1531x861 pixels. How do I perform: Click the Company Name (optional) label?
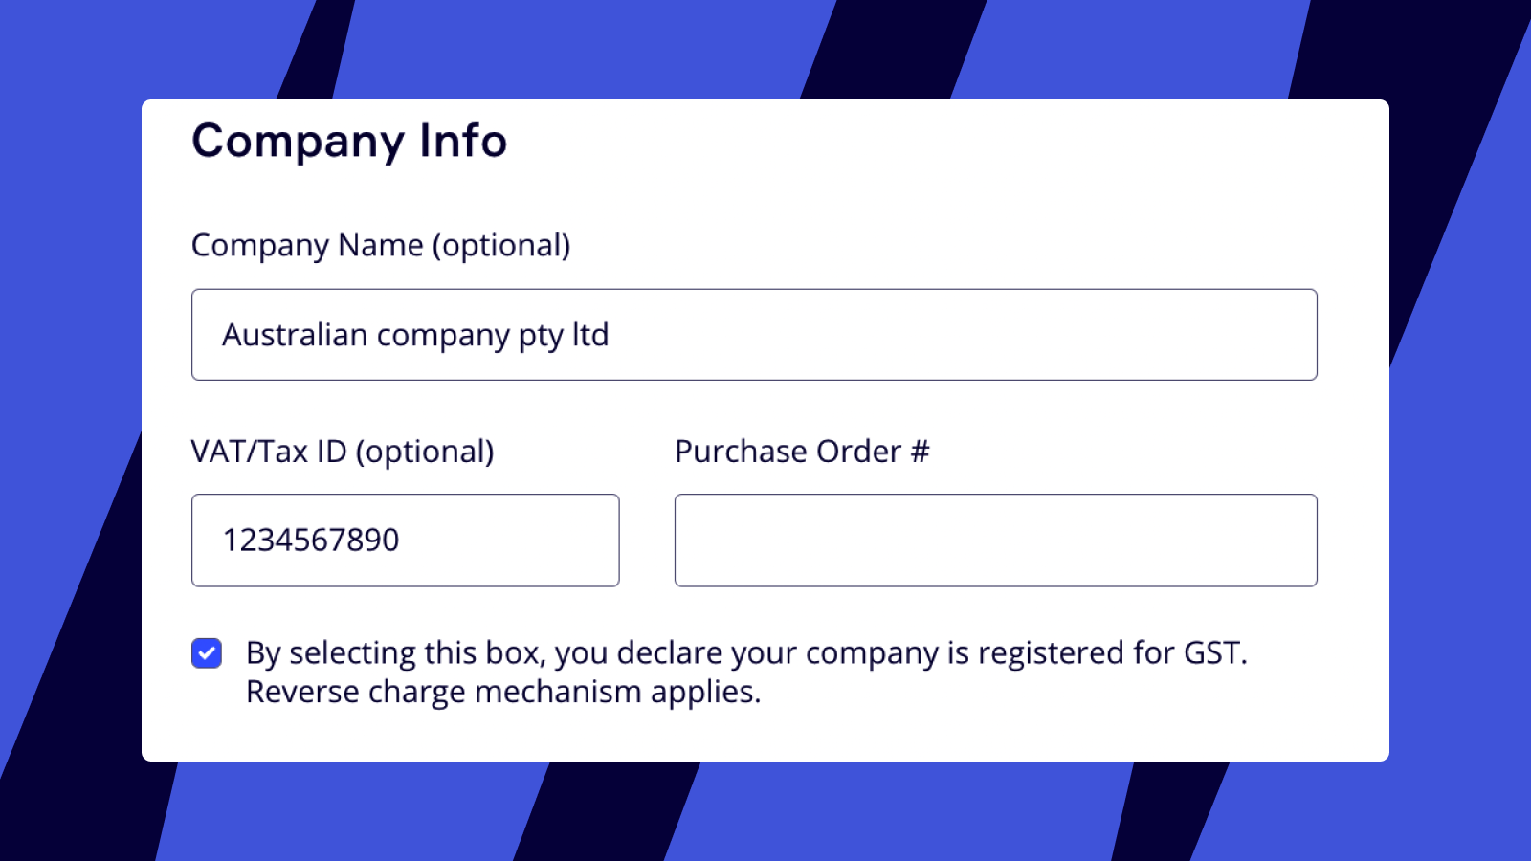click(382, 246)
